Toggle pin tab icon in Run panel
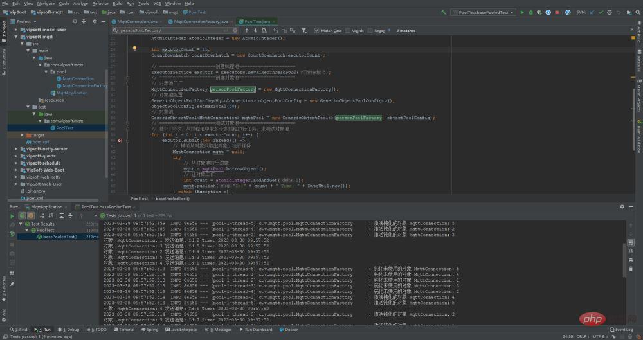This screenshot has height=340, width=643. 12,284
